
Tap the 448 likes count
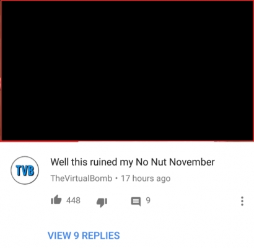click(x=73, y=200)
